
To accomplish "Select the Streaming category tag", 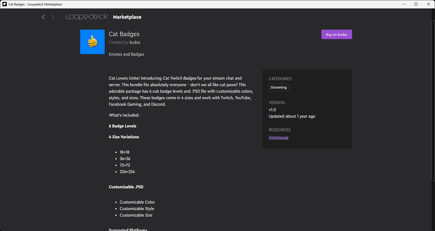I will point(278,87).
